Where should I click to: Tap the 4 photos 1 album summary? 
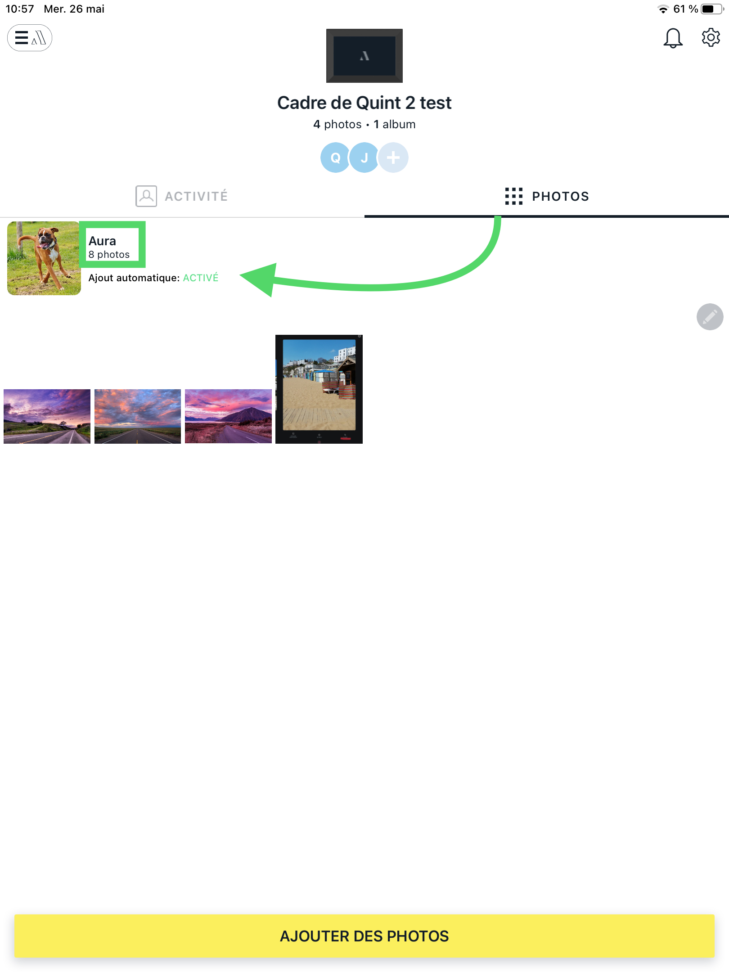pos(364,124)
